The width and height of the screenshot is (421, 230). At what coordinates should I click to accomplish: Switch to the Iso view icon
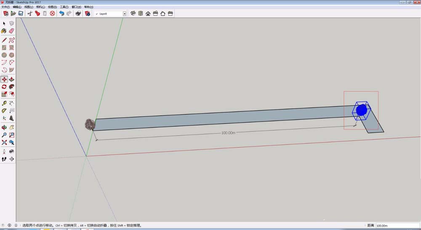133,13
